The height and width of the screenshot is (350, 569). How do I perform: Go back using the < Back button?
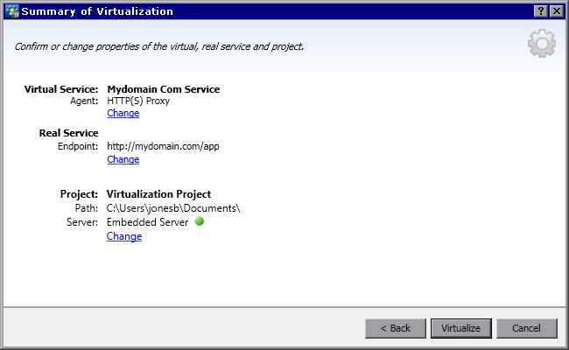click(394, 328)
